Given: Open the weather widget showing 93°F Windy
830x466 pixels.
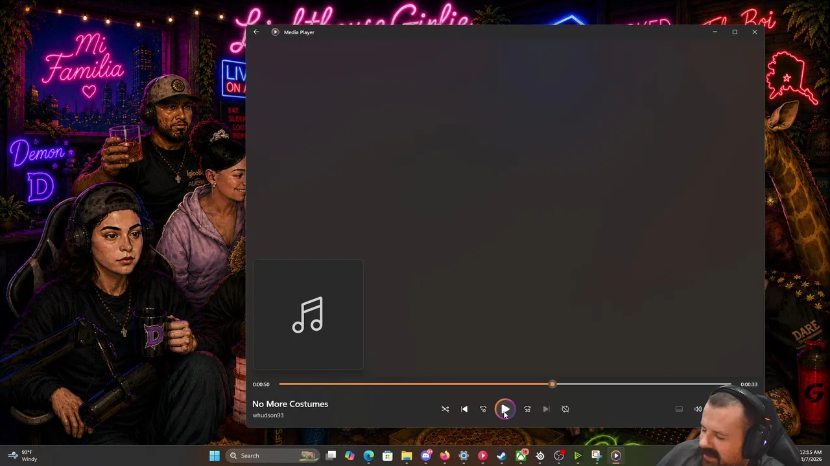Looking at the screenshot, I should (23, 456).
